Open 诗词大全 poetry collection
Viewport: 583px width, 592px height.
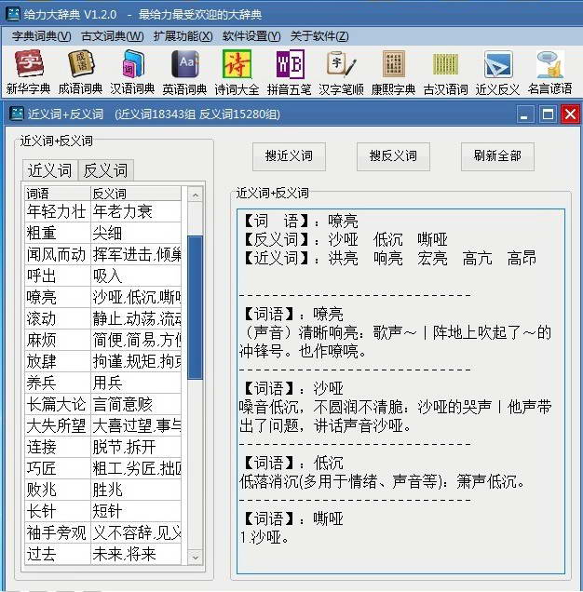pos(237,72)
